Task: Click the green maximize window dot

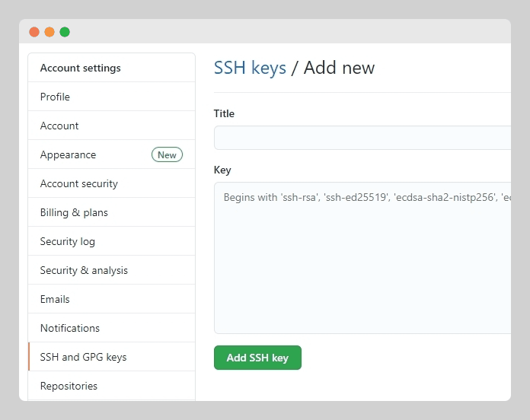Action: 65,32
